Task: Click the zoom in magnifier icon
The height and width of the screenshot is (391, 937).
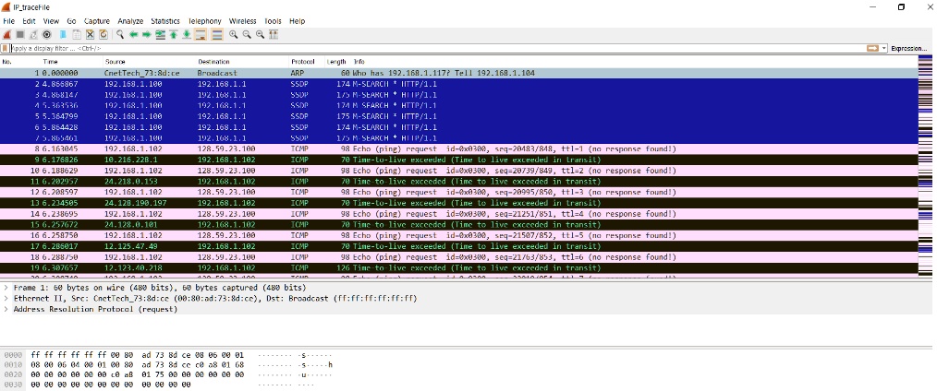Action: click(x=235, y=34)
